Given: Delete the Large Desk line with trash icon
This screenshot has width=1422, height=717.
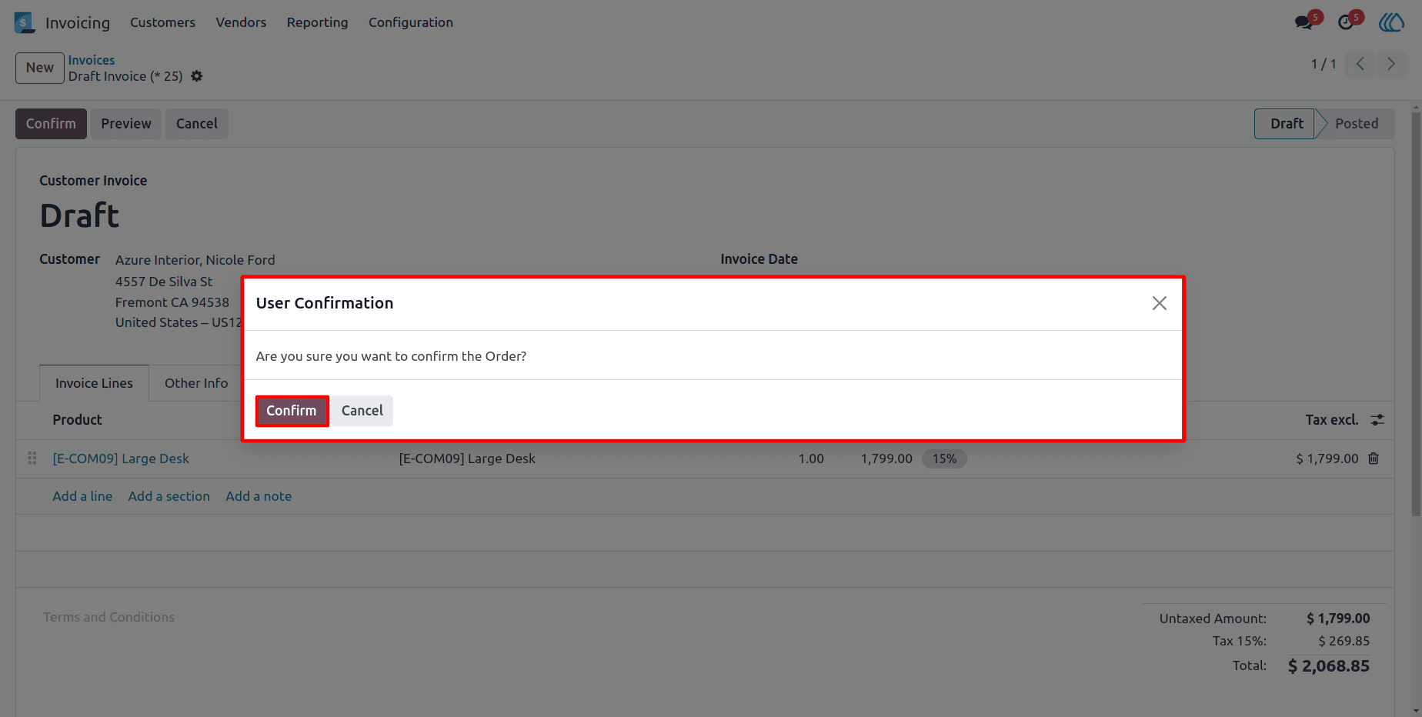Looking at the screenshot, I should [1374, 459].
